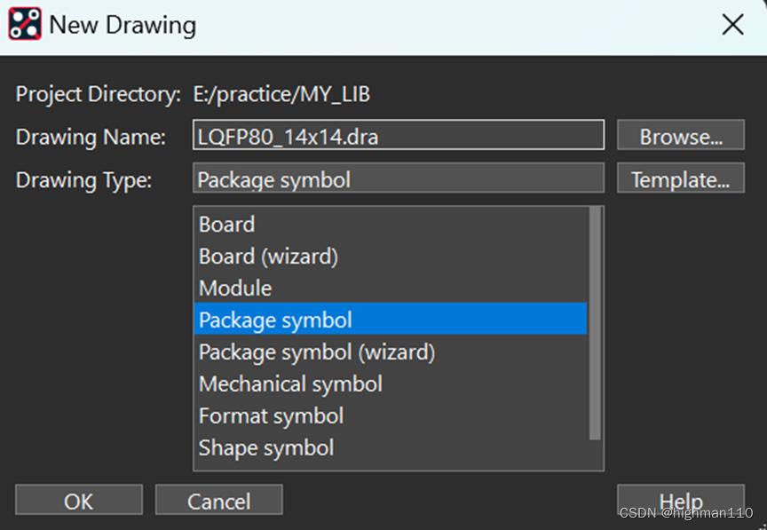Image resolution: width=767 pixels, height=530 pixels.
Task: Select Shape symbol from the list
Action: click(x=266, y=448)
